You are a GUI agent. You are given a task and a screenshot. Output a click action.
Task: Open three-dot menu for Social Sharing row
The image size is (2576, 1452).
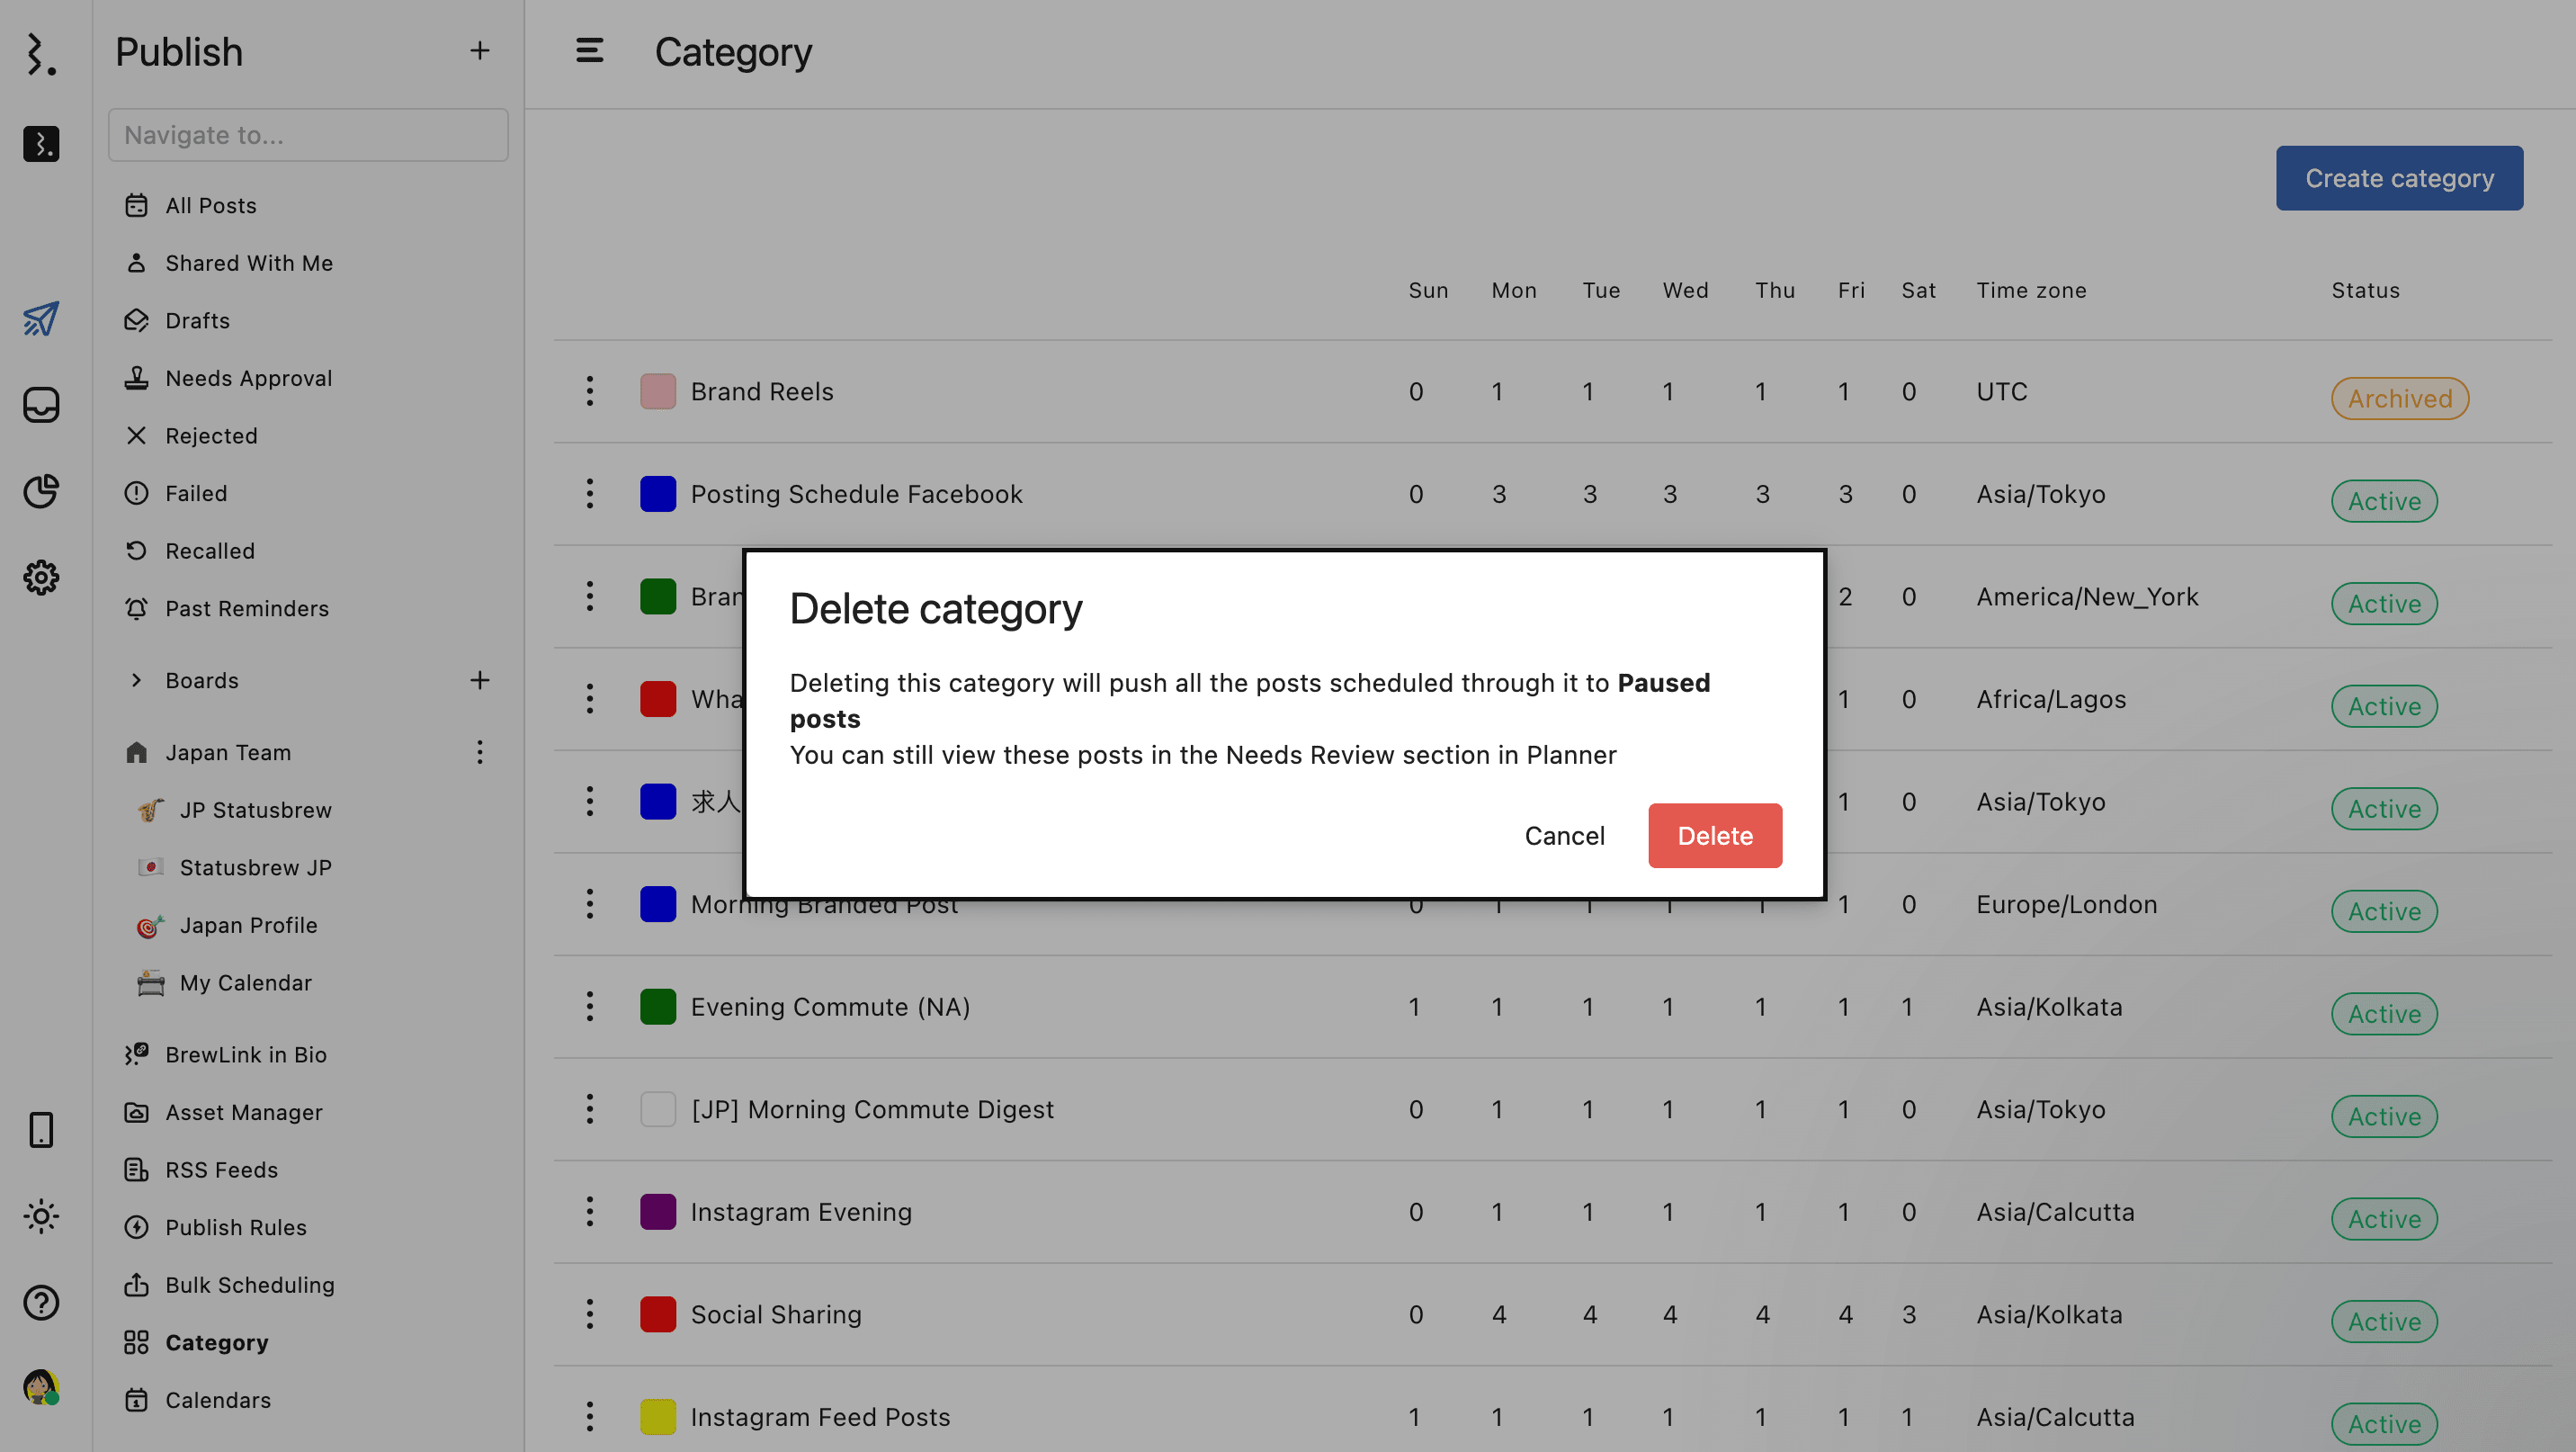tap(589, 1314)
